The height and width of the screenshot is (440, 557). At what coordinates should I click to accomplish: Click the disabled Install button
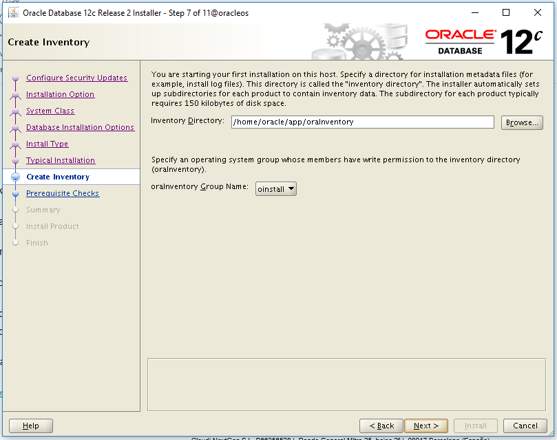pos(475,426)
